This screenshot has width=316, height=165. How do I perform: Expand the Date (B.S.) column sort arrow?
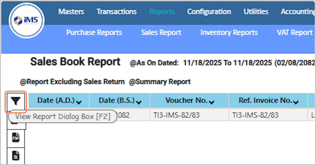point(139,102)
